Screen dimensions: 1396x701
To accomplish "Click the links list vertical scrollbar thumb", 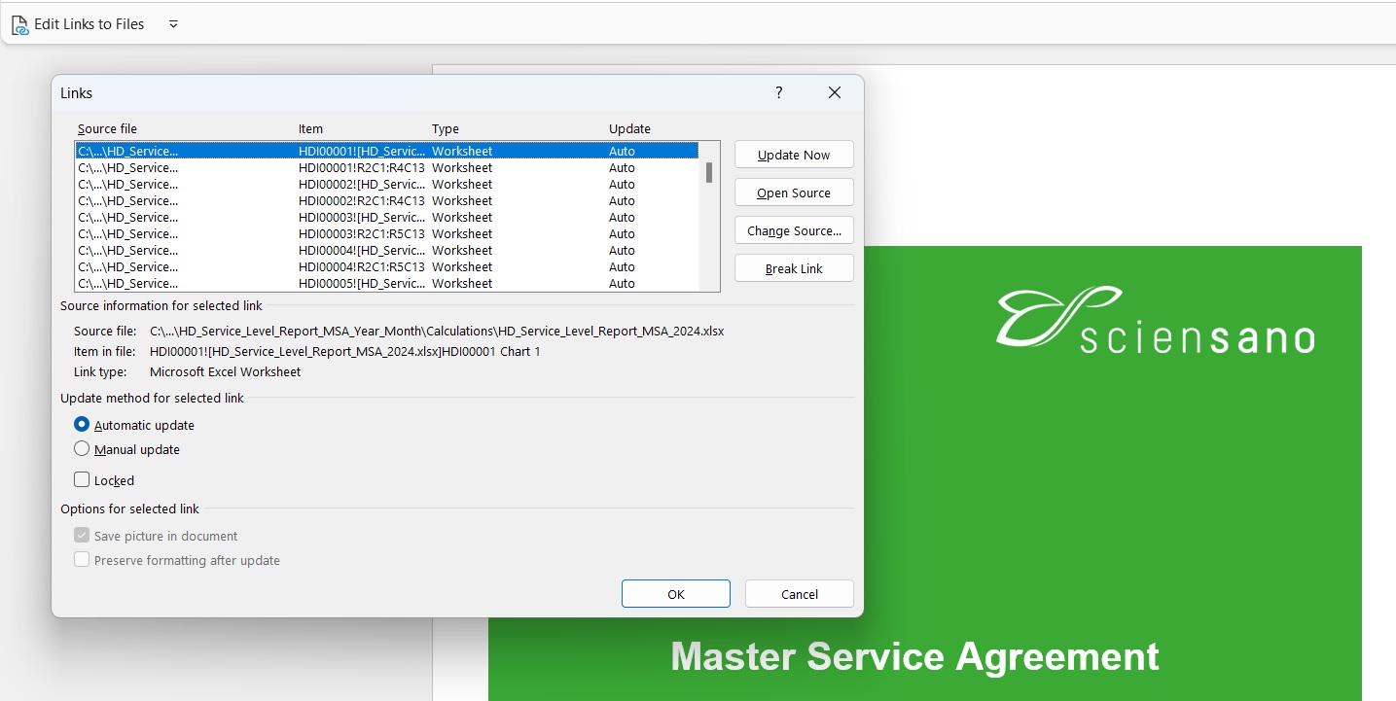I will 709,173.
